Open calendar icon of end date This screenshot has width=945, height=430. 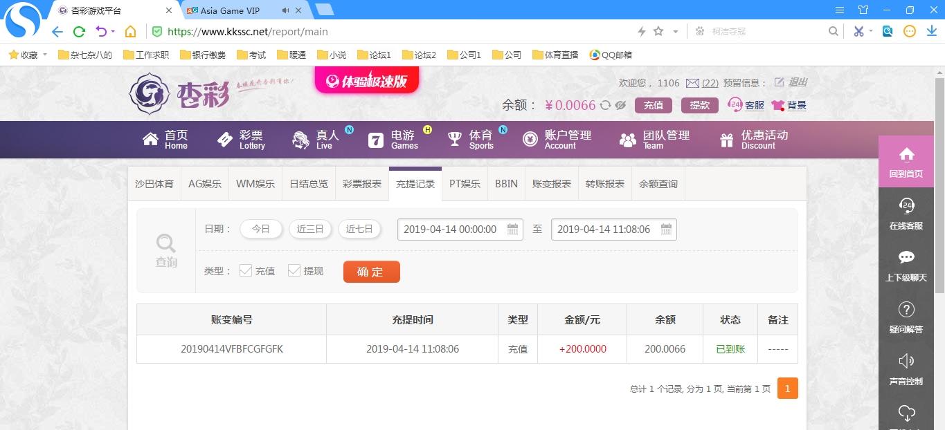tap(666, 230)
